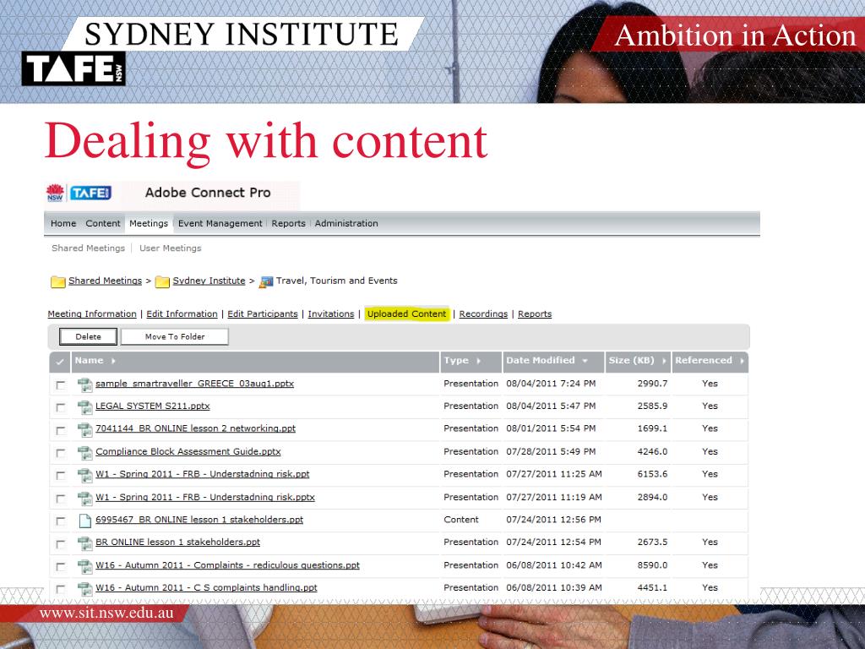This screenshot has height=649, width=865.
Task: Select Shared Meetings sub-navigation item
Action: click(88, 248)
